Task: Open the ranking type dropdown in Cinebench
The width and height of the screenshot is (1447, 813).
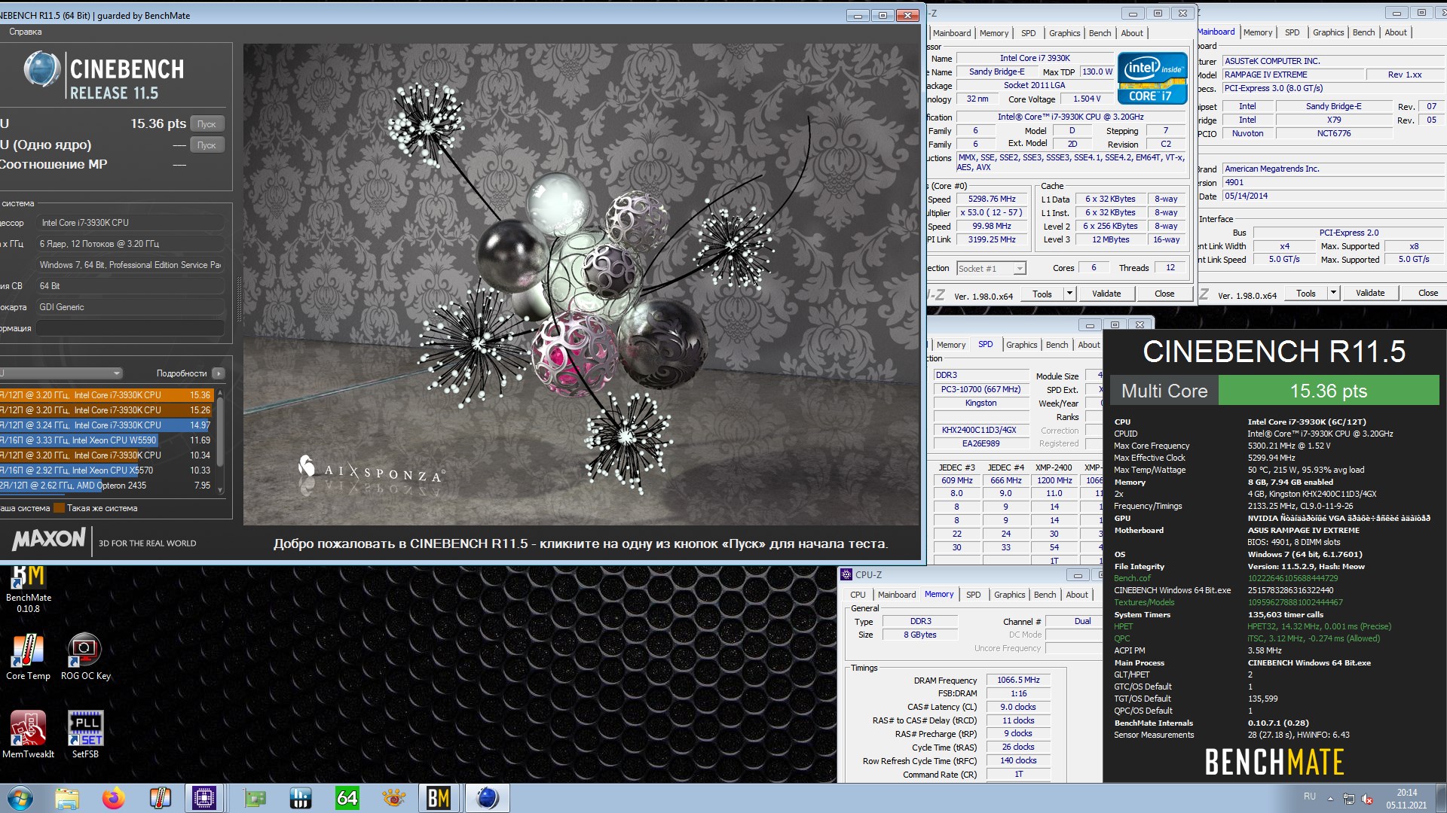Action: (60, 373)
